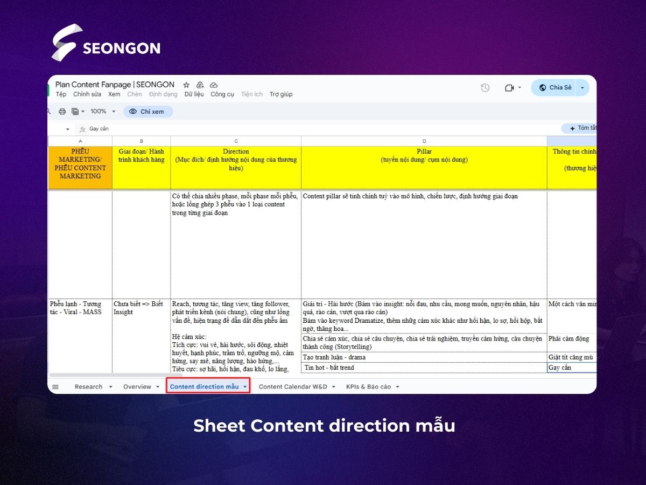Viewport: 646px width, 485px height.
Task: Click the fx formula icon
Action: [82, 129]
